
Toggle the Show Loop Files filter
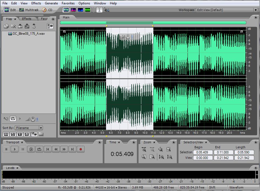13,134
